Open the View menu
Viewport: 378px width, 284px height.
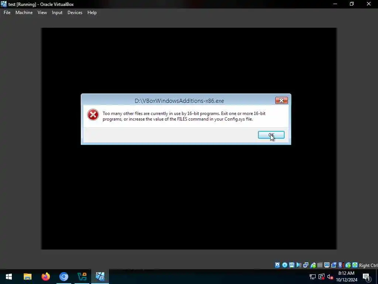(x=42, y=13)
